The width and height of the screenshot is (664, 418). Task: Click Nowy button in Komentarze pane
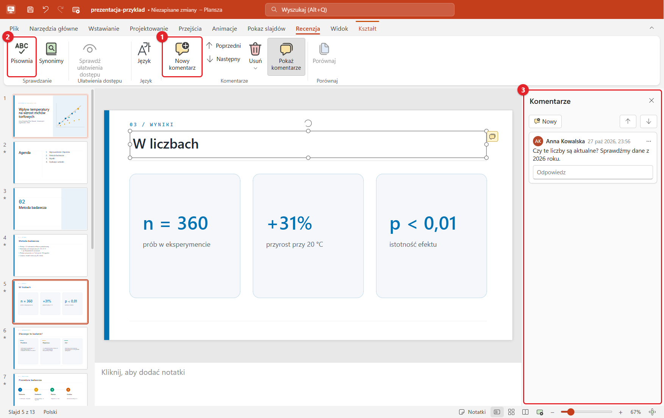545,121
